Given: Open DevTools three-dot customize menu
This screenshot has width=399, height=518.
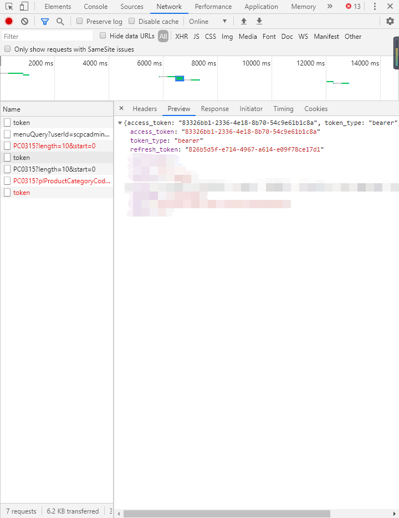Looking at the screenshot, I should (x=375, y=6).
